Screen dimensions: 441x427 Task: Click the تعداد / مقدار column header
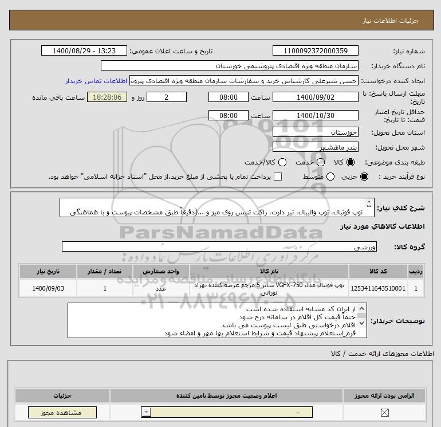click(x=105, y=271)
